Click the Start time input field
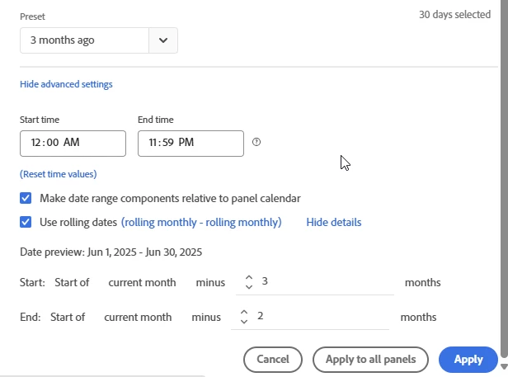508x377 pixels. point(73,143)
